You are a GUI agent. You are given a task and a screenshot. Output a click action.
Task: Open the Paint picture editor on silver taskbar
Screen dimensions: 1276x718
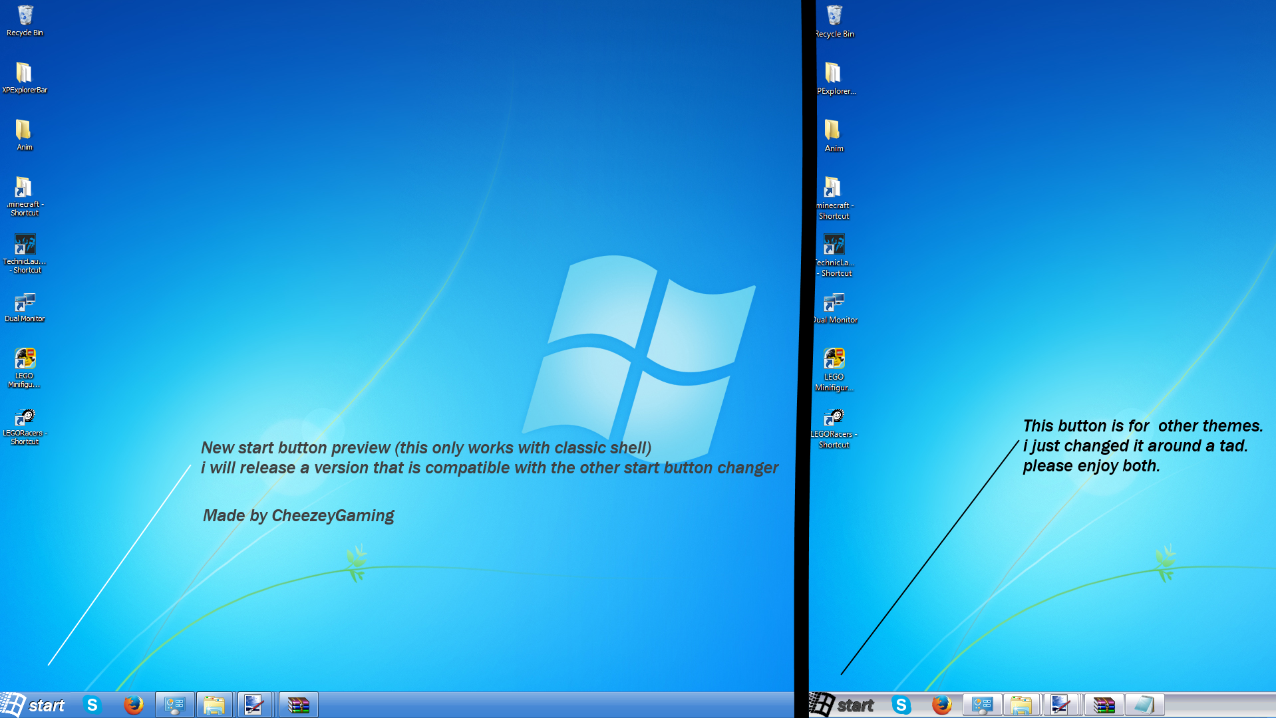[x=1061, y=705]
